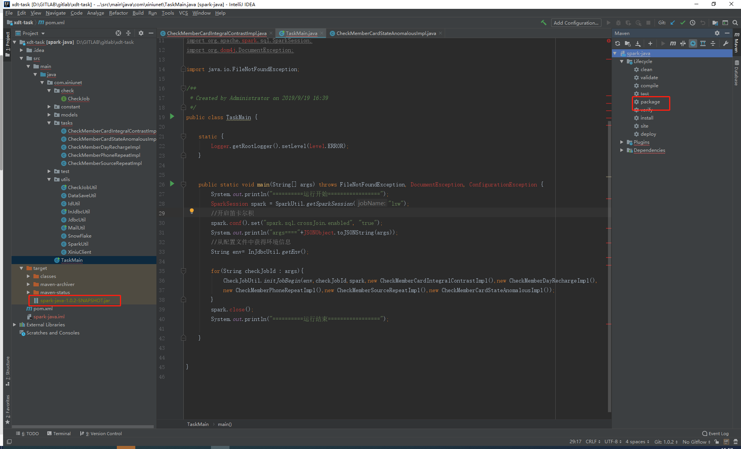Open the No Gitflow dropdown
The width and height of the screenshot is (741, 449).
(x=696, y=442)
